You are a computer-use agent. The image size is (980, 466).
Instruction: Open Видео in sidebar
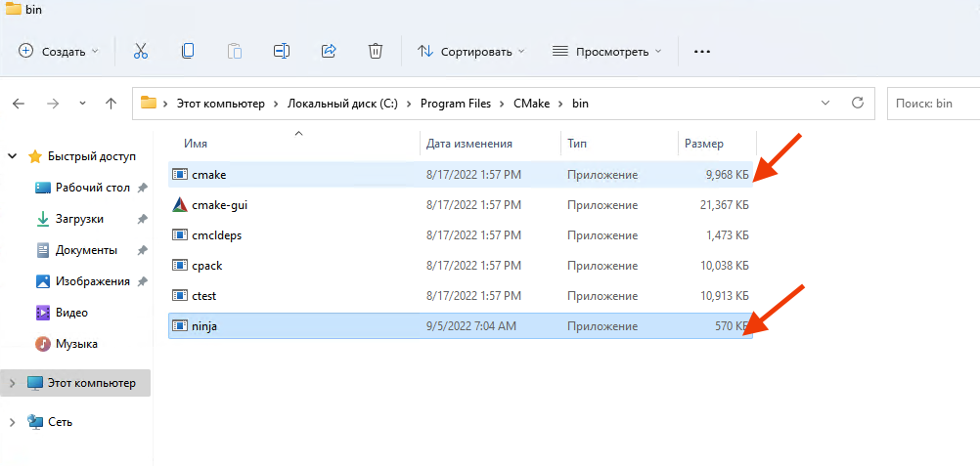click(71, 313)
